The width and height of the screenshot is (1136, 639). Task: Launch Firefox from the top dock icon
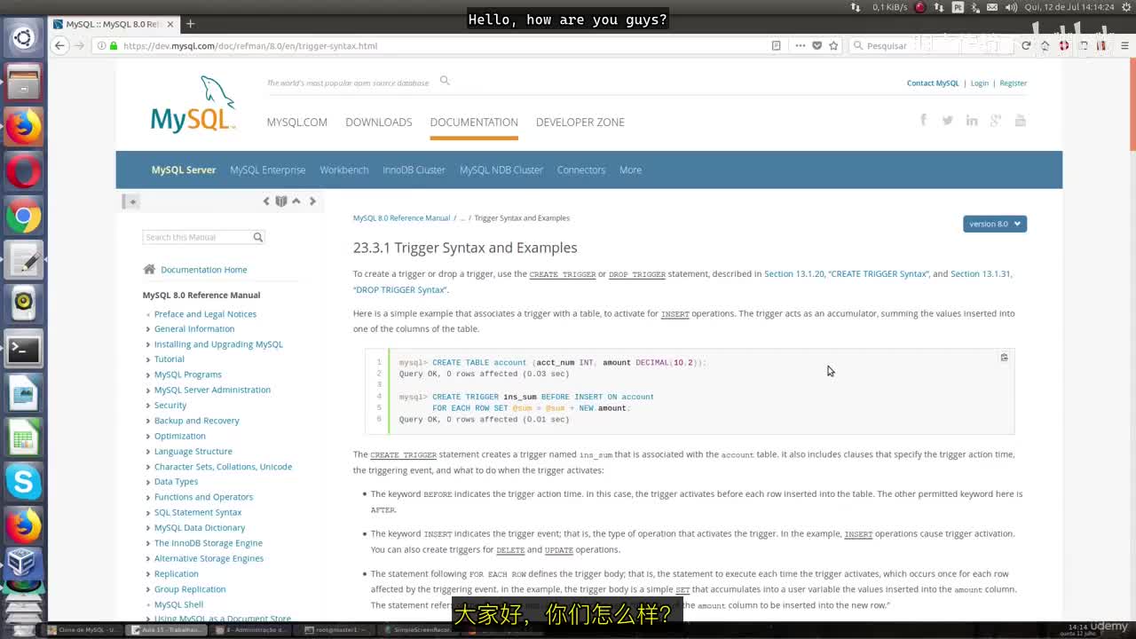click(x=23, y=127)
